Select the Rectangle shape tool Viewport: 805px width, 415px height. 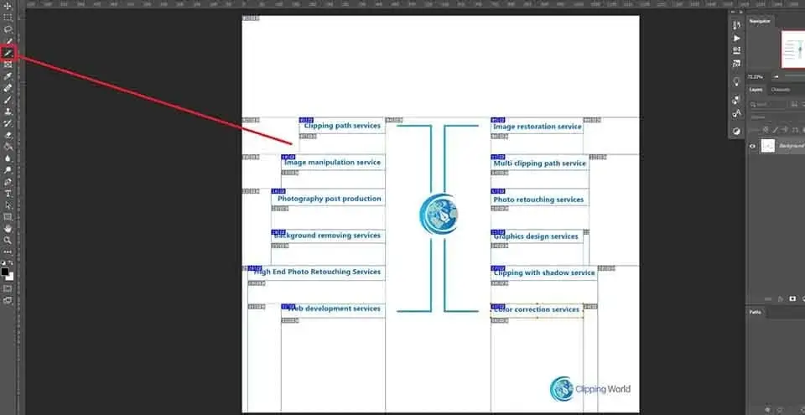point(8,217)
